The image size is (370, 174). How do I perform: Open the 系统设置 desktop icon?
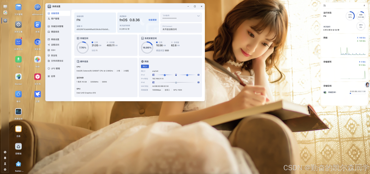point(18,25)
